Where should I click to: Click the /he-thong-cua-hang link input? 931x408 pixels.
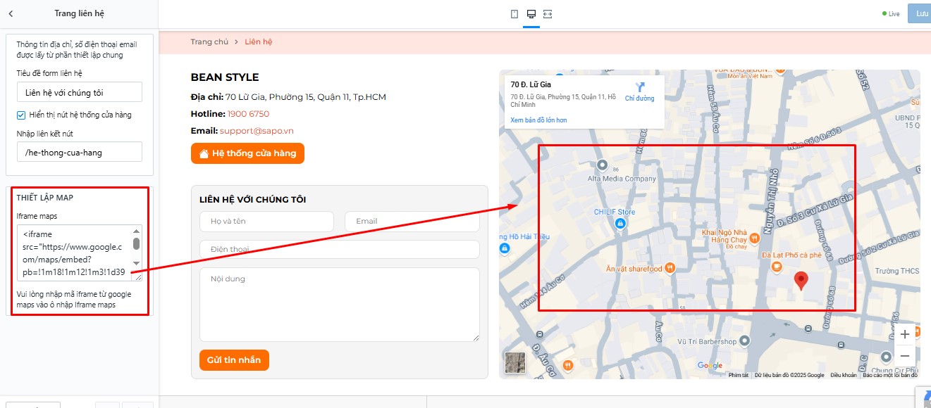[x=80, y=152]
